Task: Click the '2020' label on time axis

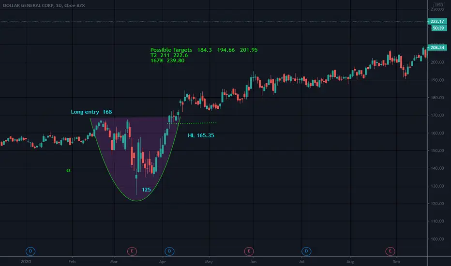Action: 26,261
